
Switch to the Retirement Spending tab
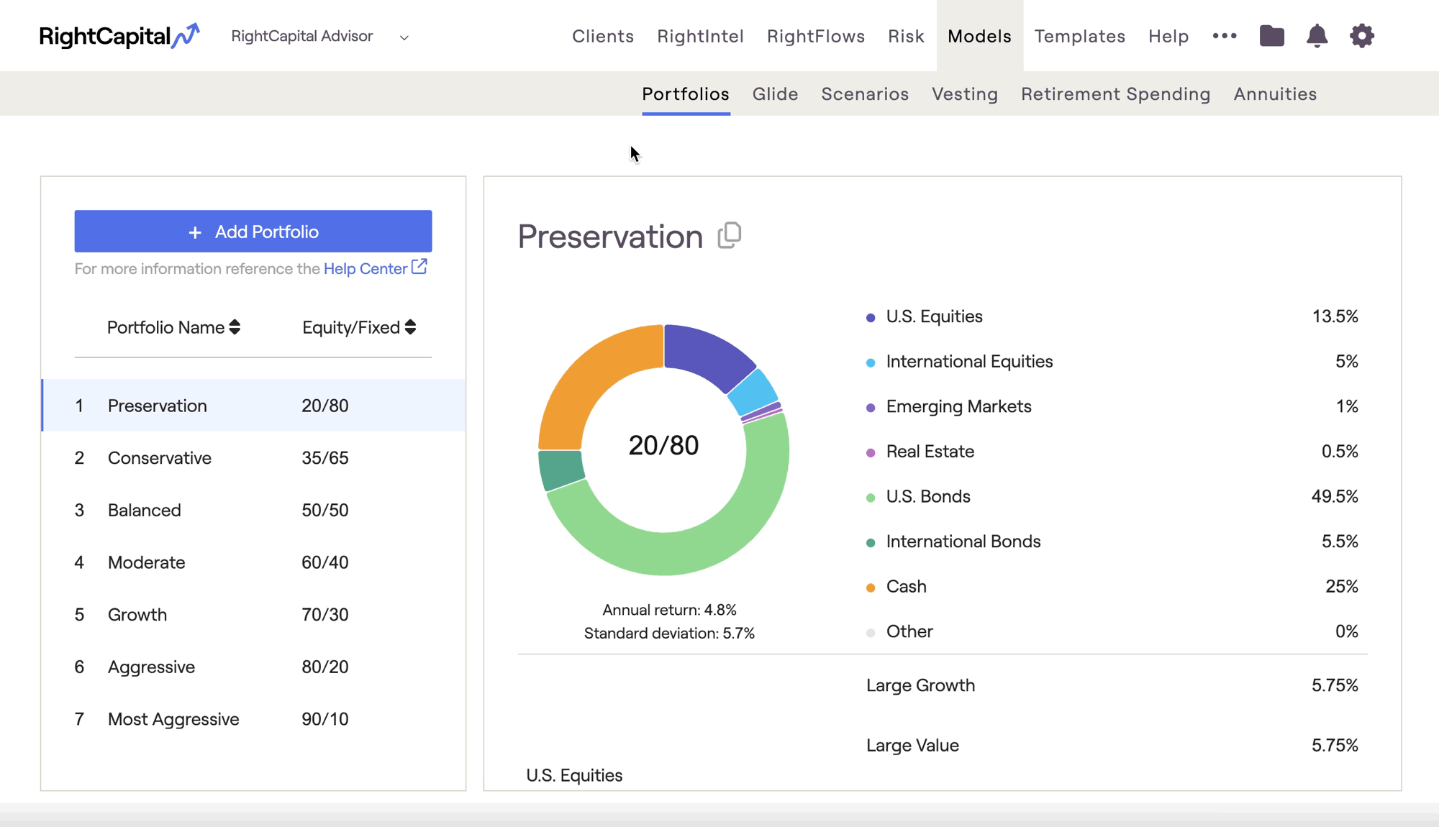point(1116,94)
